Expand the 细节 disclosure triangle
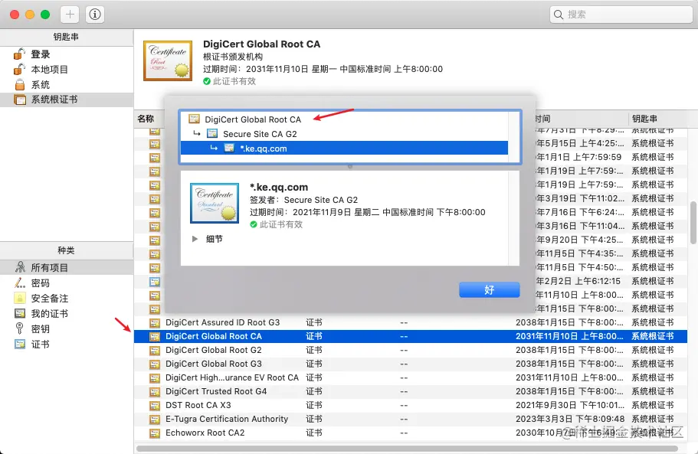The height and width of the screenshot is (454, 698). (x=195, y=239)
